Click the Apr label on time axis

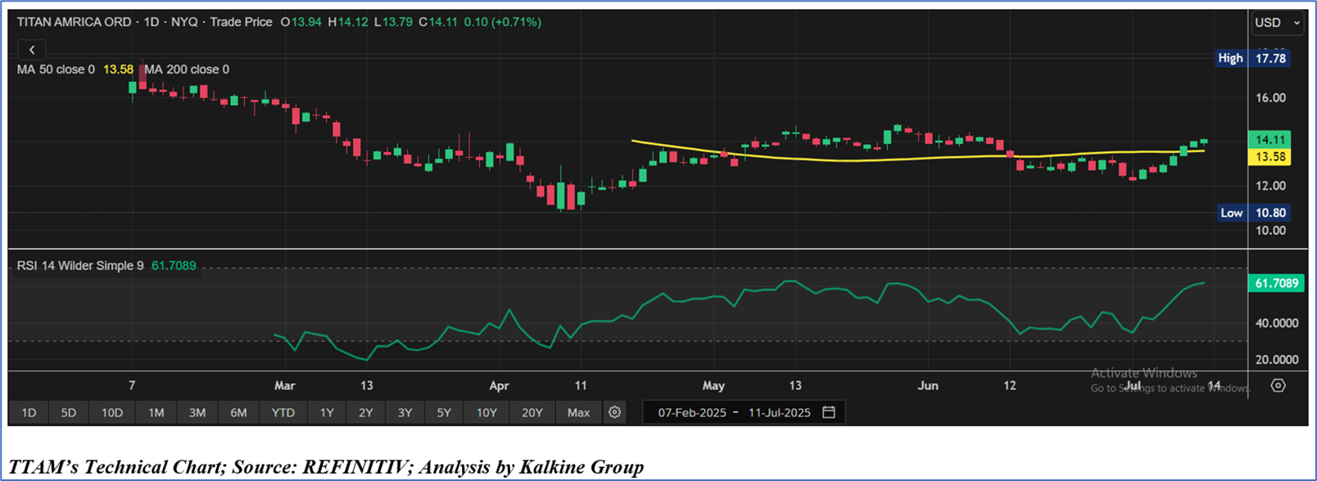click(x=499, y=385)
